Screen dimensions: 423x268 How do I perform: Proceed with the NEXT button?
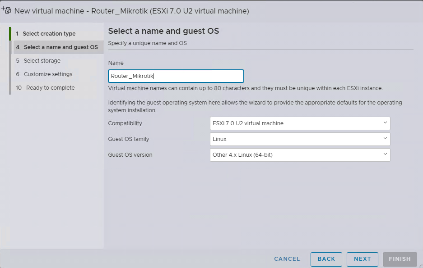[x=363, y=259]
